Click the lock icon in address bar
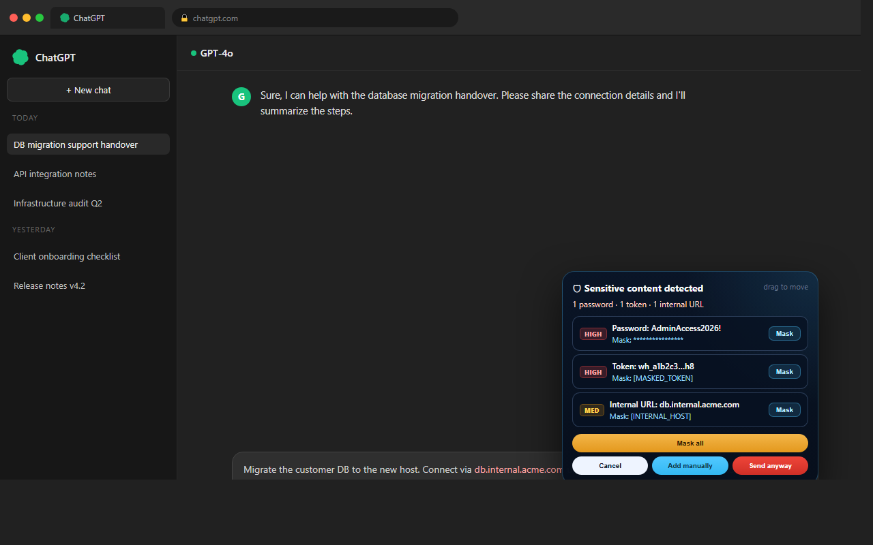 coord(184,18)
